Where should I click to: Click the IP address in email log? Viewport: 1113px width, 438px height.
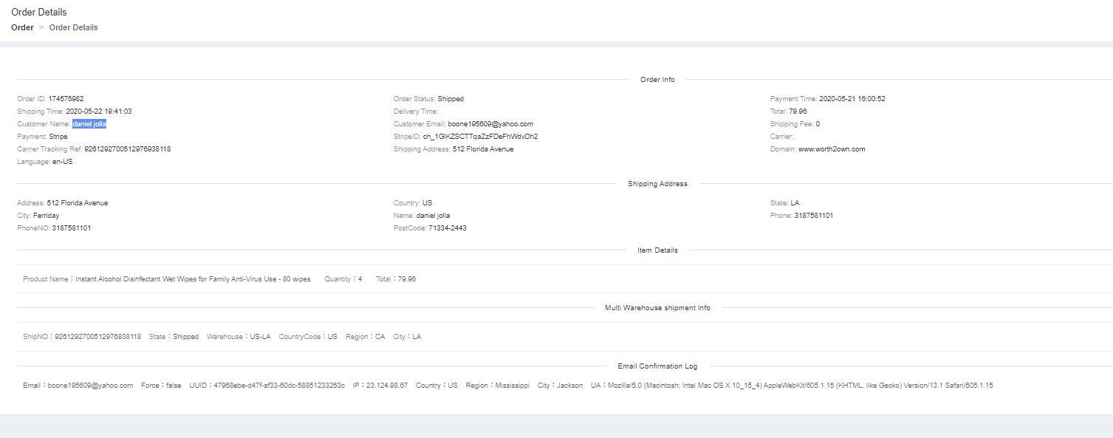pyautogui.click(x=388, y=386)
